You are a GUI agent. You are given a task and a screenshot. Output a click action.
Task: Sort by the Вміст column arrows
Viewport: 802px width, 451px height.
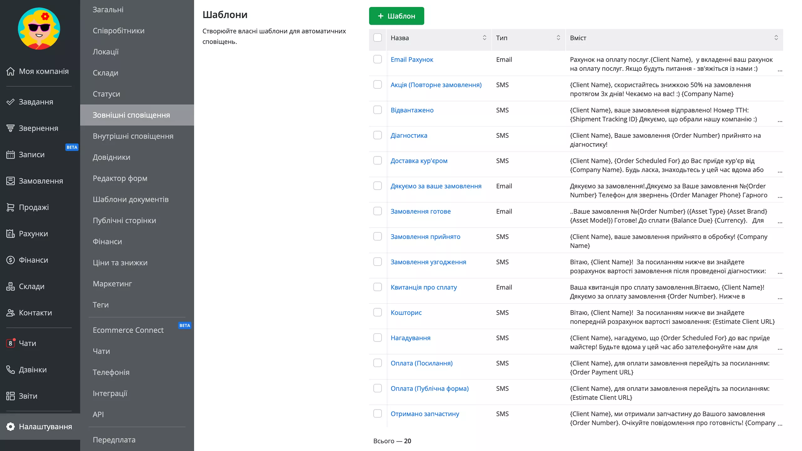tap(776, 38)
